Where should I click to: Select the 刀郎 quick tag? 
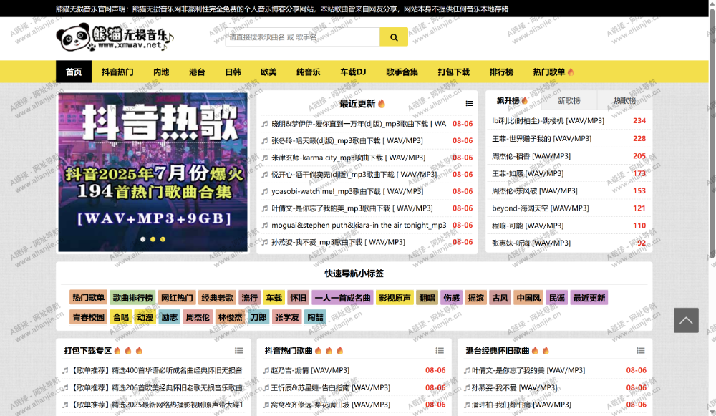pyautogui.click(x=258, y=317)
